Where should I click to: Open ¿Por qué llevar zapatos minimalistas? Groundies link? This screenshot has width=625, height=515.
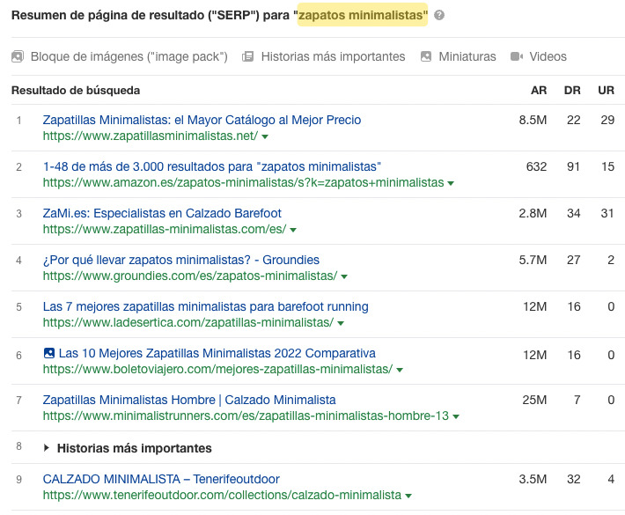coord(181,260)
